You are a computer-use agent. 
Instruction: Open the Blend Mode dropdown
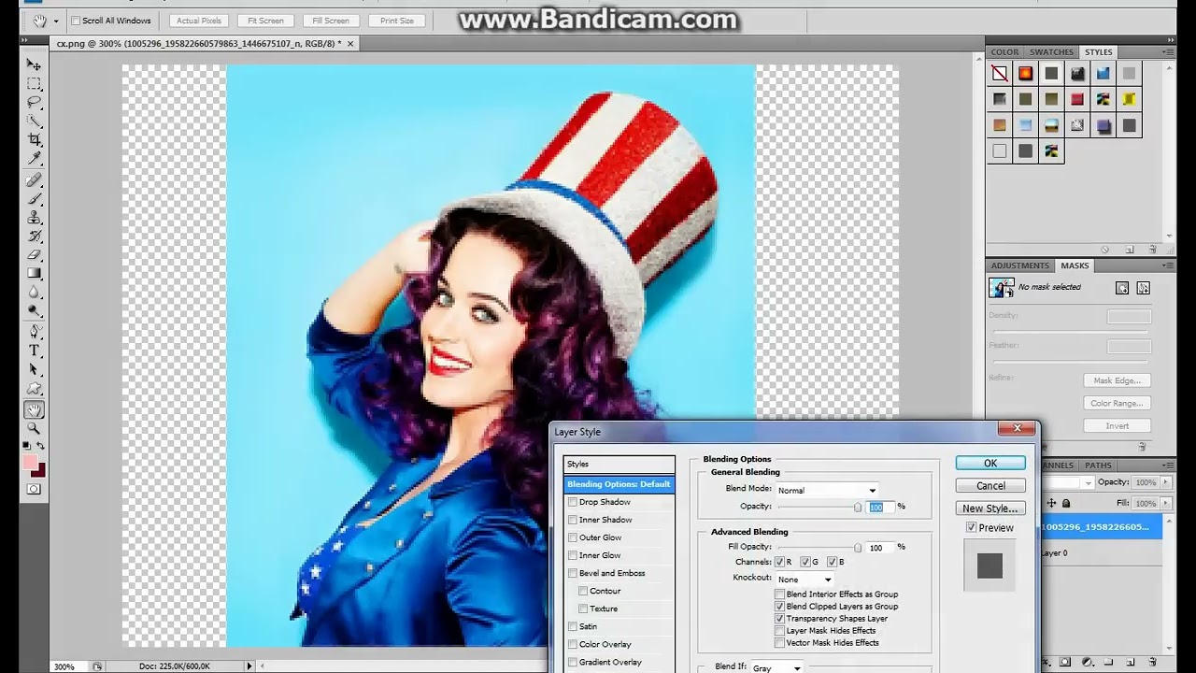(x=826, y=490)
